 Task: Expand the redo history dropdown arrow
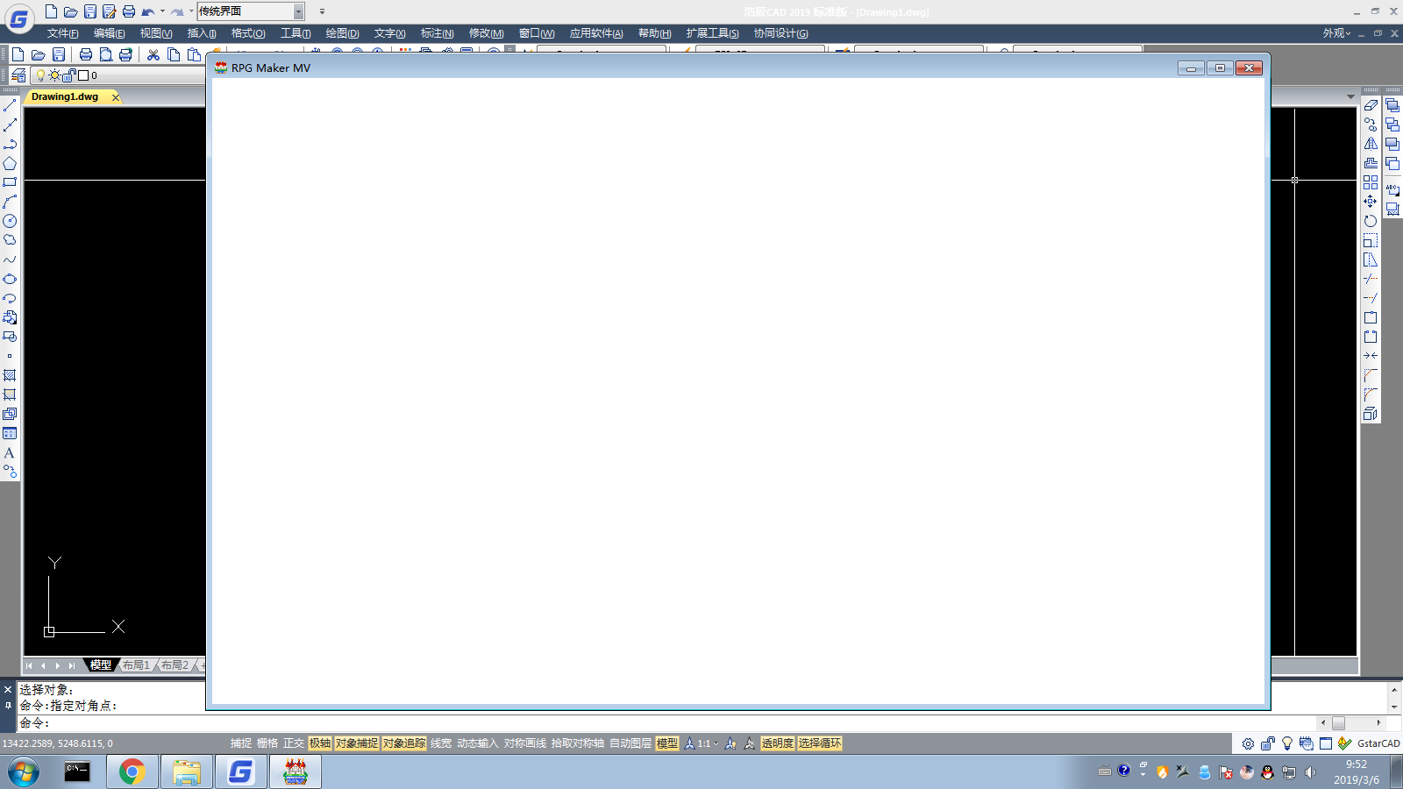(x=191, y=11)
